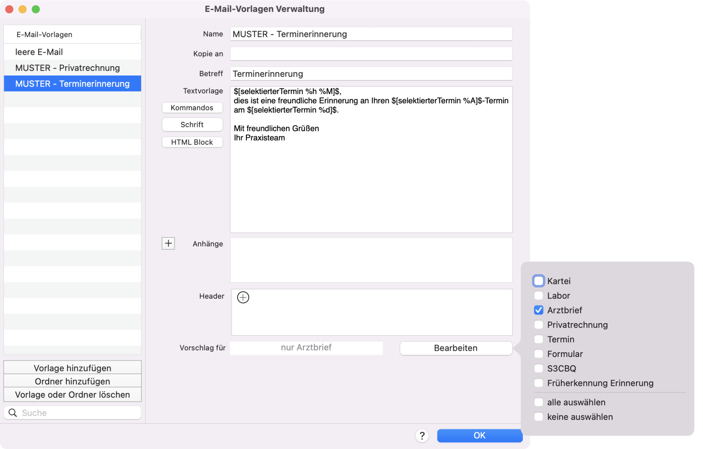Click 'Ihr Praxisteam' line in the template

(x=260, y=138)
